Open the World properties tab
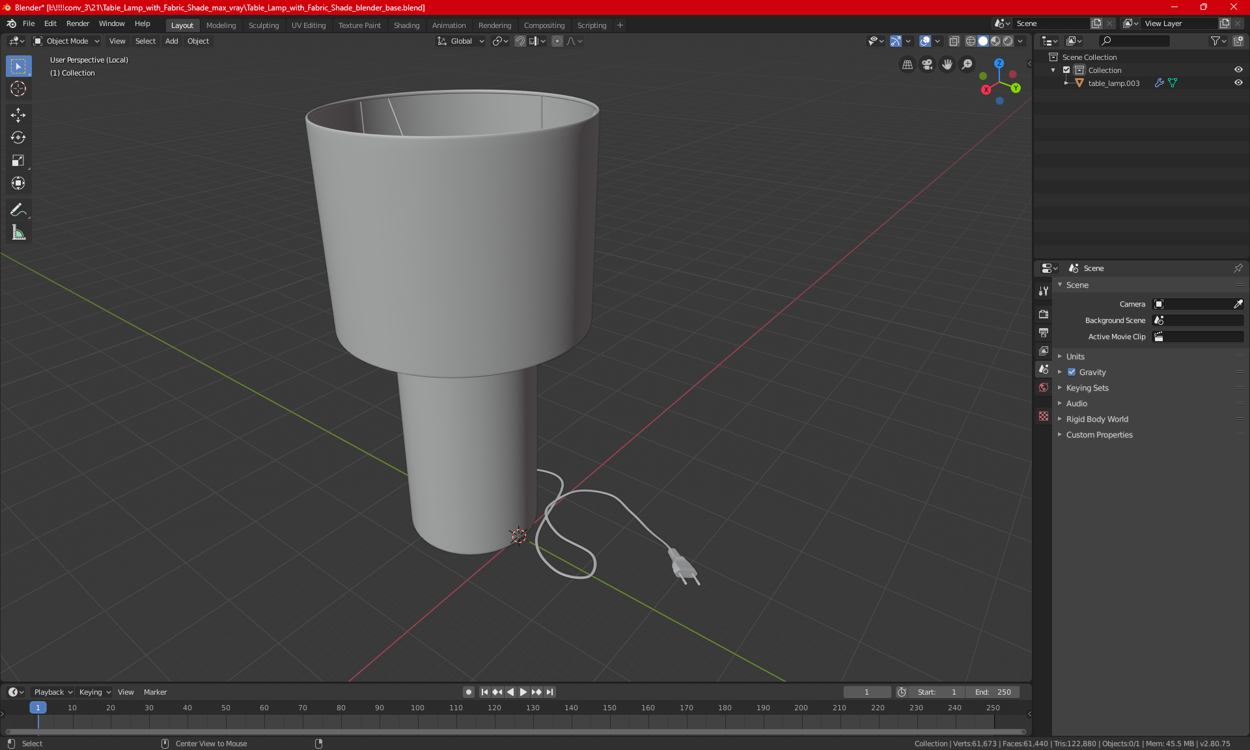The image size is (1250, 750). (1044, 387)
